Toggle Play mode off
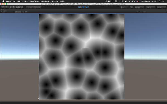 tap(80, 7)
